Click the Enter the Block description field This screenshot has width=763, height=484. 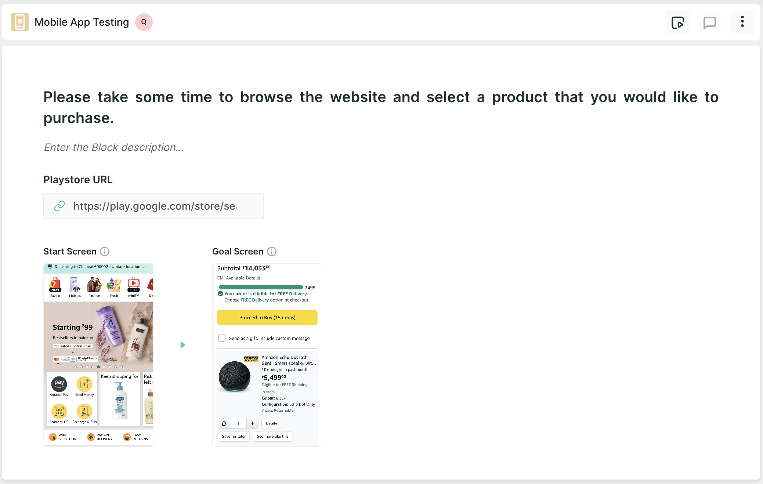(114, 147)
